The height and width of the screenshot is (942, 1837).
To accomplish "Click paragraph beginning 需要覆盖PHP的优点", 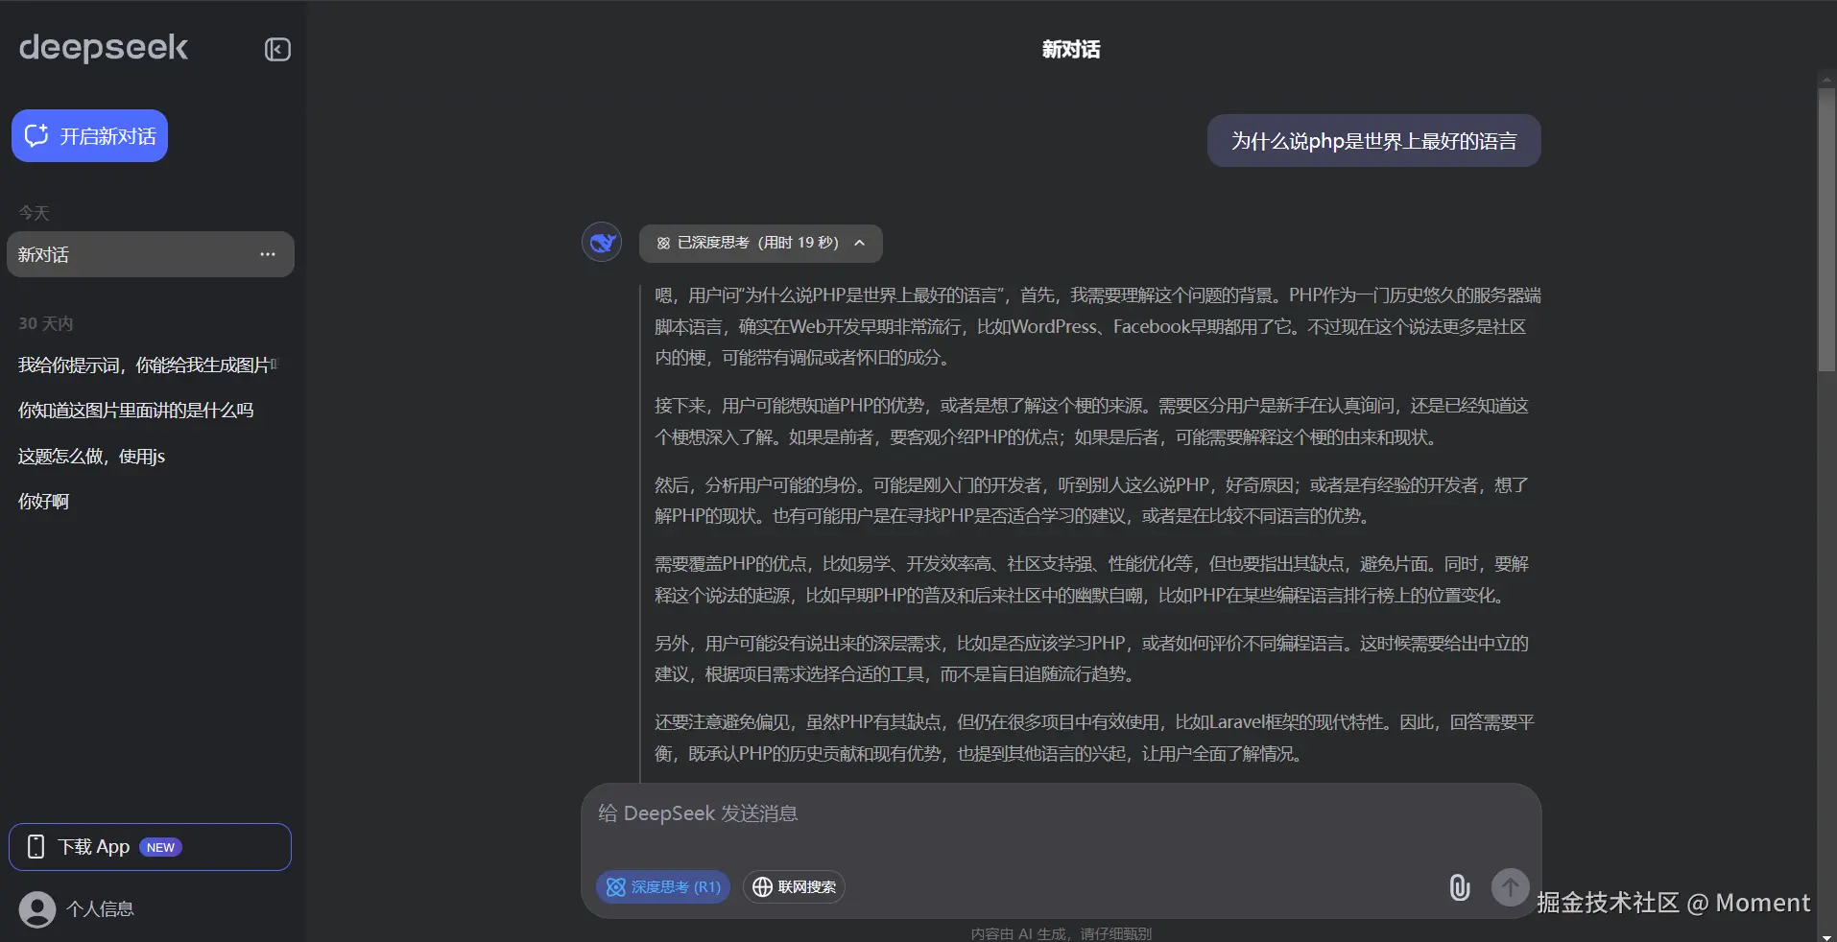I will tap(1091, 580).
